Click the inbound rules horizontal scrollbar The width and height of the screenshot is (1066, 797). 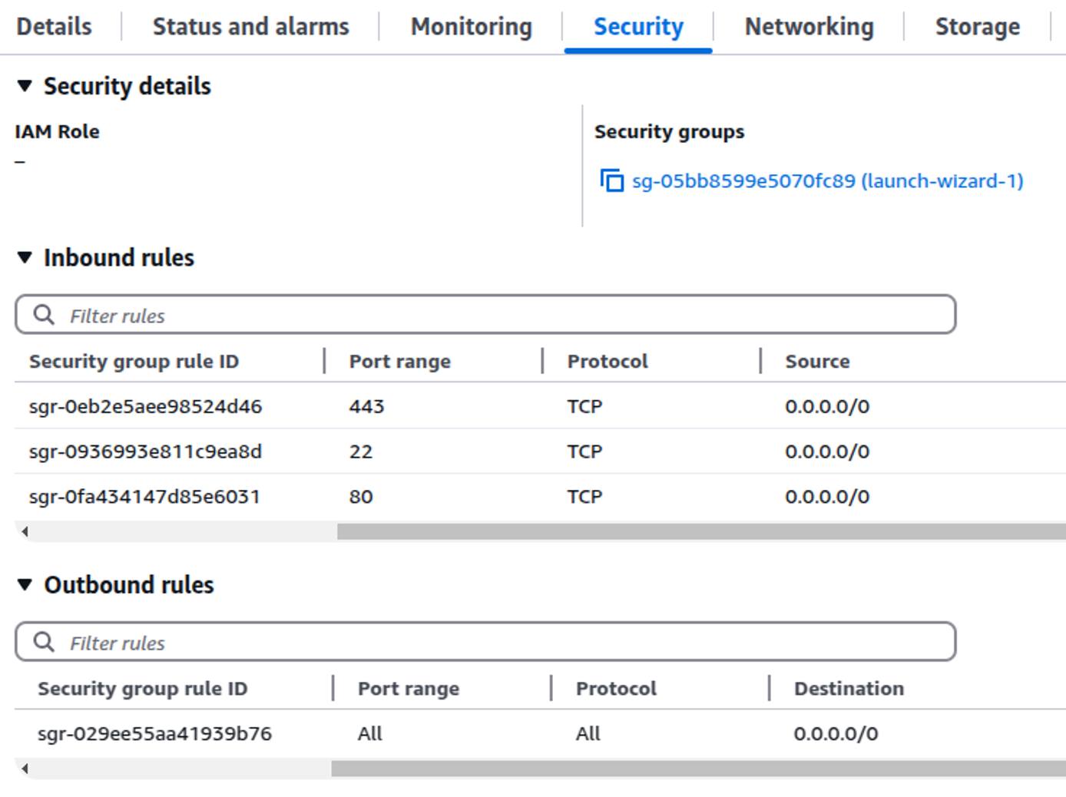(x=701, y=531)
